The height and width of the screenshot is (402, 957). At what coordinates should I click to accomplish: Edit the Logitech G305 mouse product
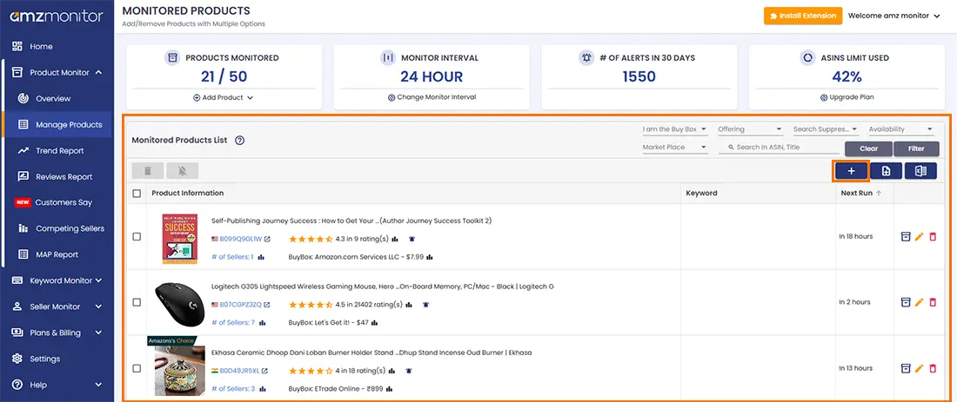coord(920,302)
